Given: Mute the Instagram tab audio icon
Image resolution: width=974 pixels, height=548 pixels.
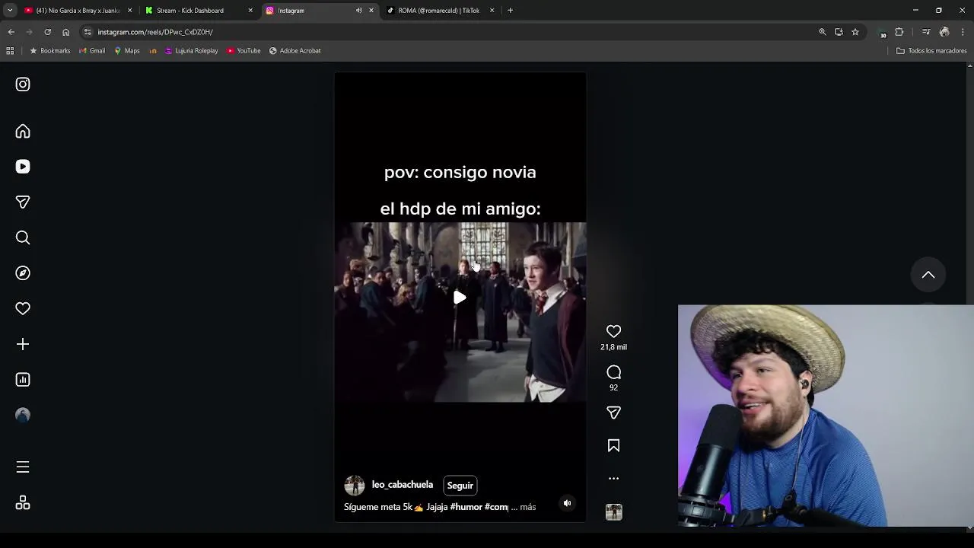Looking at the screenshot, I should [358, 11].
